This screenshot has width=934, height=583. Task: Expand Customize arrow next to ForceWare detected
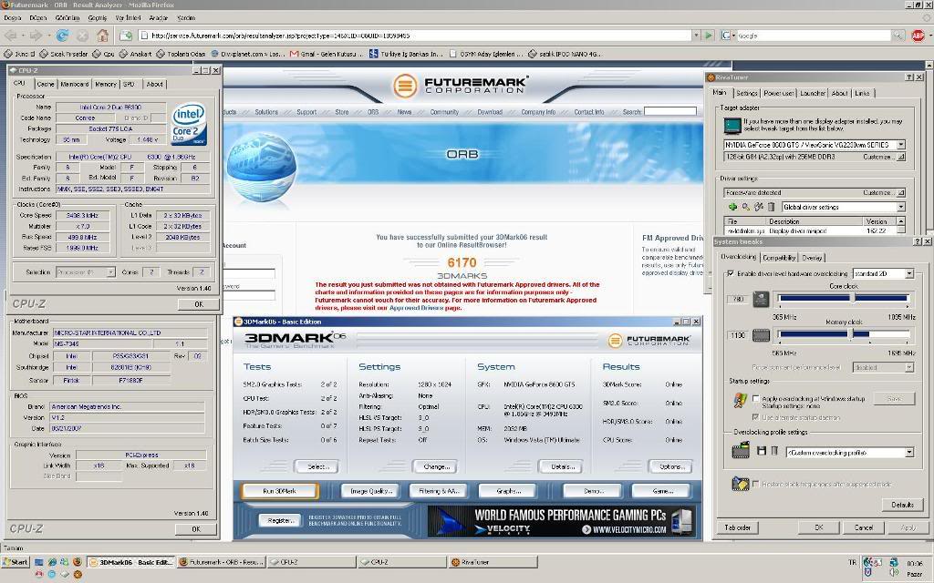901,193
